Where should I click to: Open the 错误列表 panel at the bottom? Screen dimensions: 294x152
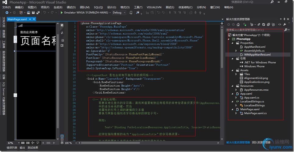click(x=12, y=148)
